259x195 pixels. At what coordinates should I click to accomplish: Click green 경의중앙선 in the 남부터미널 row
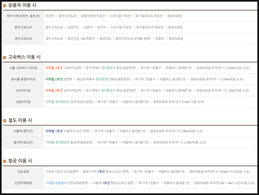pyautogui.click(x=108, y=91)
